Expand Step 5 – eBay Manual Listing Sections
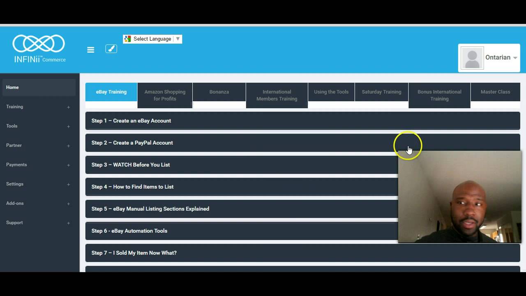The image size is (526, 296). 242,209
